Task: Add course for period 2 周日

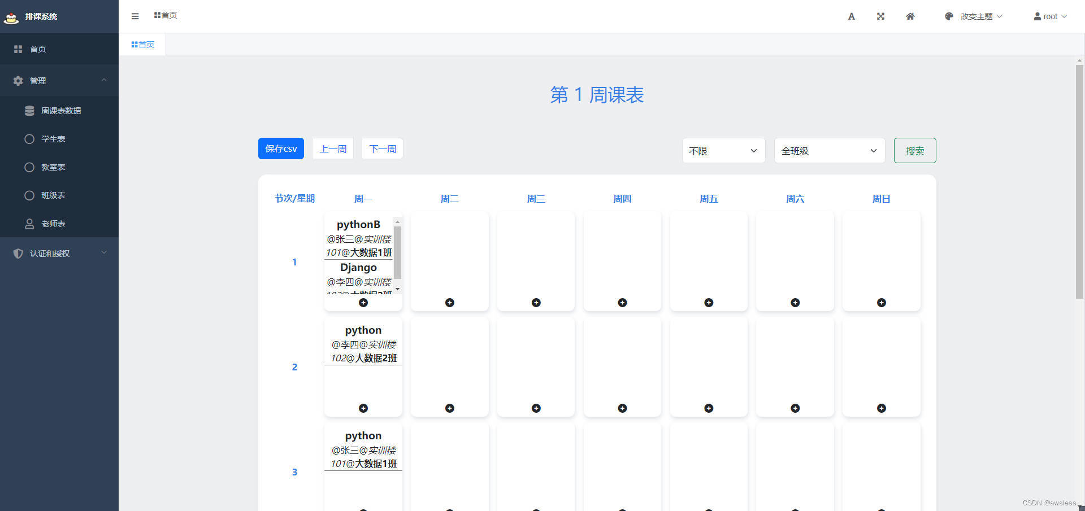Action: click(x=882, y=408)
